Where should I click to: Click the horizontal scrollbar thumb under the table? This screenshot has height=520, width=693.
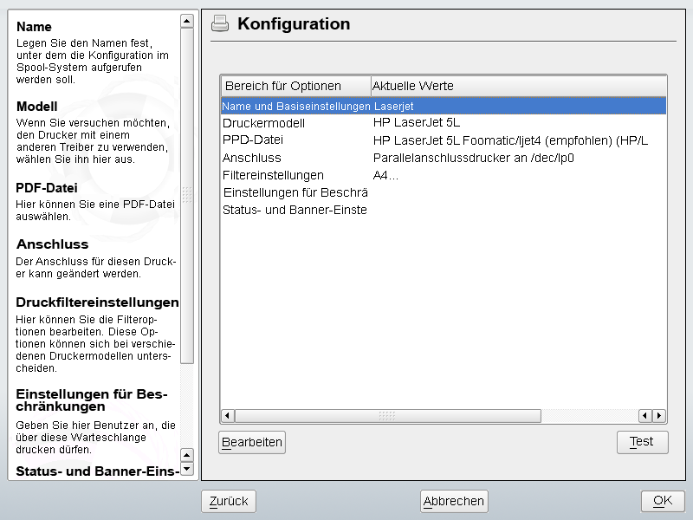tap(386, 416)
